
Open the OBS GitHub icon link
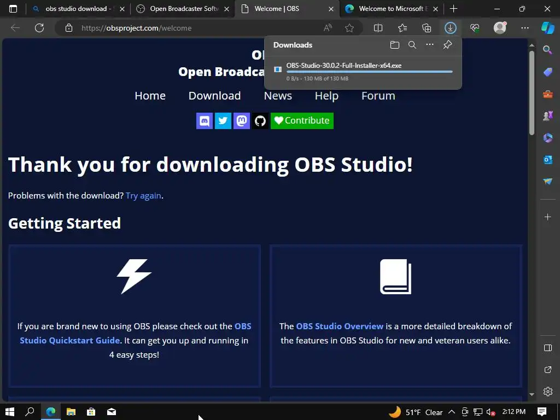(x=260, y=121)
